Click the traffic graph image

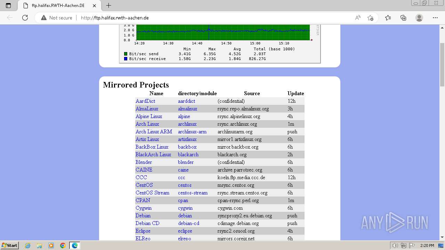pyautogui.click(x=220, y=44)
